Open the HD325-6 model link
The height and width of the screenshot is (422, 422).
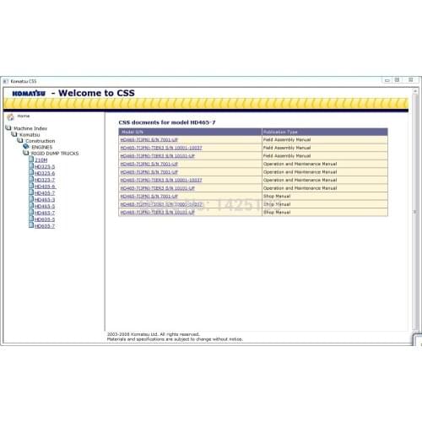tap(45, 173)
